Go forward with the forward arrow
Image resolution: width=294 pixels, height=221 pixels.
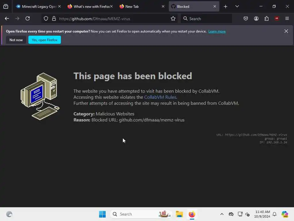click(x=17, y=18)
